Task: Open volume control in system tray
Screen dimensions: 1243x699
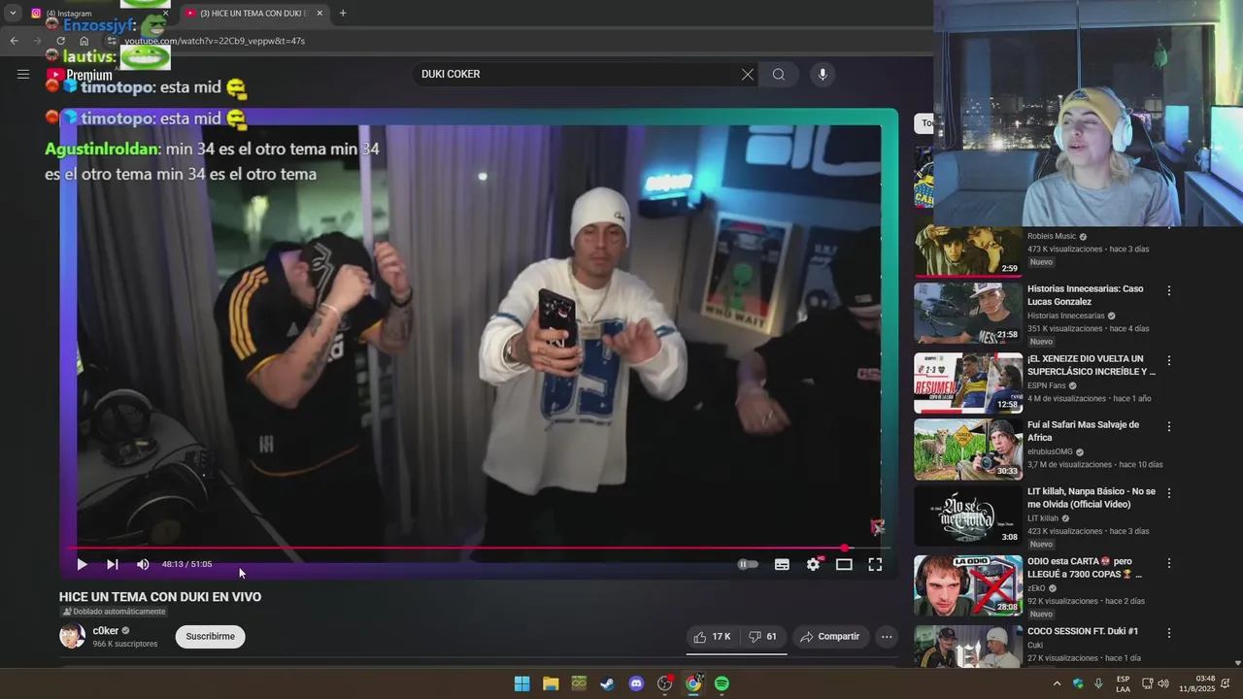Action: [1163, 683]
